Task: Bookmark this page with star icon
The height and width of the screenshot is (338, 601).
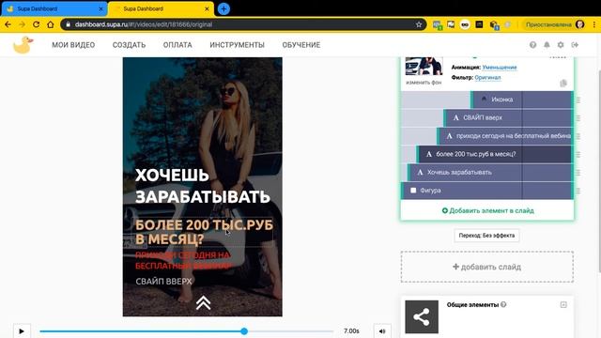Action: [x=419, y=24]
